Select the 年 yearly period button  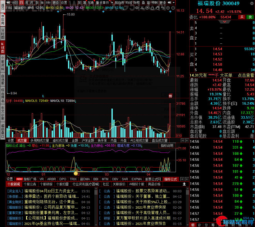pos(42,3)
